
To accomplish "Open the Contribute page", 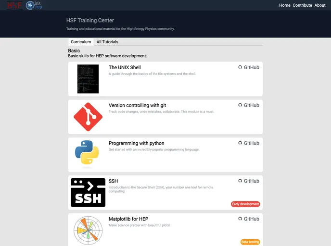I will click(302, 5).
